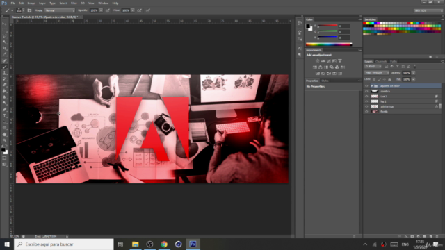Select the Hand tool
The image size is (445, 250).
pyautogui.click(x=5, y=134)
